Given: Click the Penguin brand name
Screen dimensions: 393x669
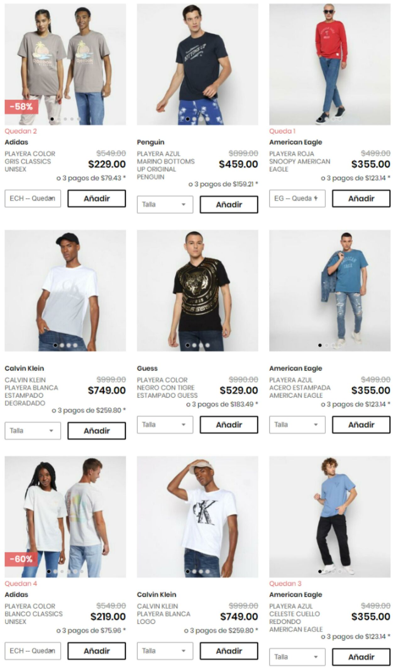Looking at the screenshot, I should tap(151, 142).
